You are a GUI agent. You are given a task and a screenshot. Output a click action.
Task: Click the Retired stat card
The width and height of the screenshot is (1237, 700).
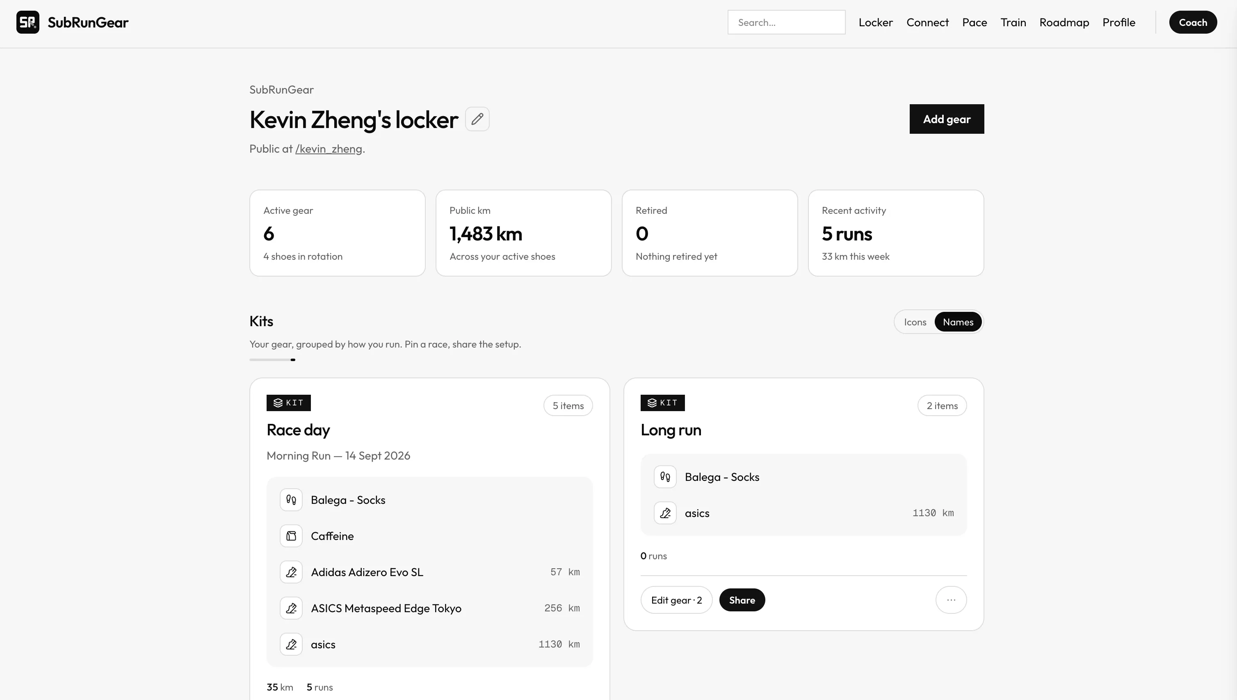coord(710,233)
